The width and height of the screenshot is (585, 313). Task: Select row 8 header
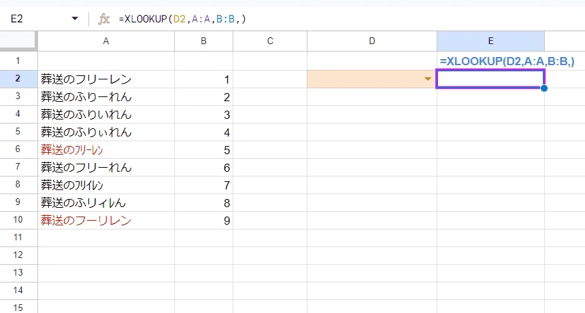point(18,185)
